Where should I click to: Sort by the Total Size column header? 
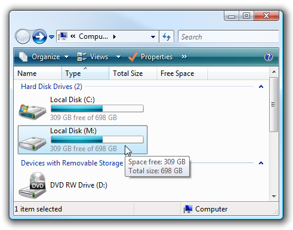133,73
